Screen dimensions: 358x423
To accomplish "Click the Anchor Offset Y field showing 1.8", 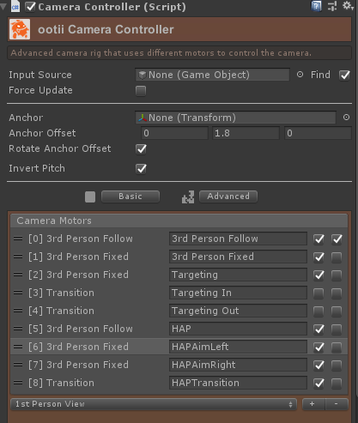I will pyautogui.click(x=246, y=133).
